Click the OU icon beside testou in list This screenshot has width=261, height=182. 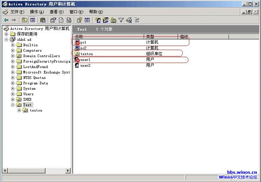(77, 54)
